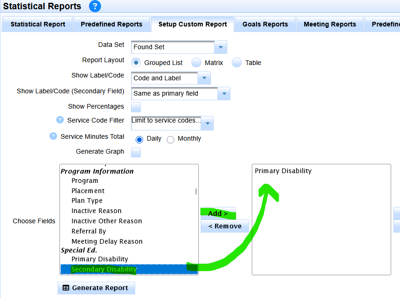Click the Code and Label field
This screenshot has height=298, width=400.
[164, 78]
